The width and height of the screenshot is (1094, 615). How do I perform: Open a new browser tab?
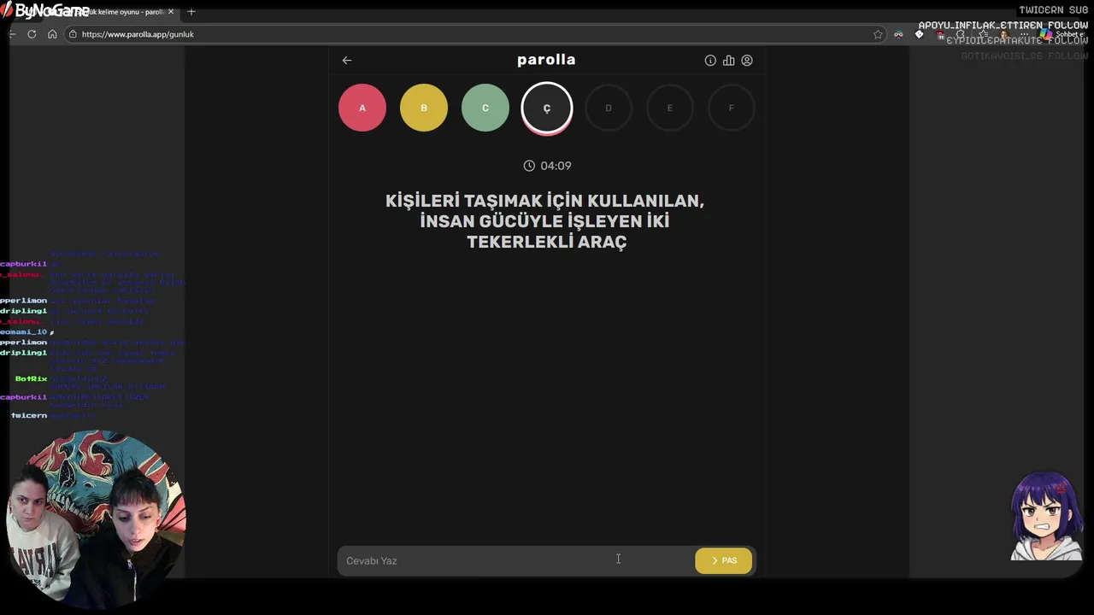coord(191,12)
